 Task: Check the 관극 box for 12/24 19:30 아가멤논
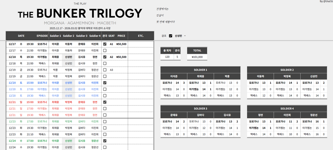click(105, 147)
